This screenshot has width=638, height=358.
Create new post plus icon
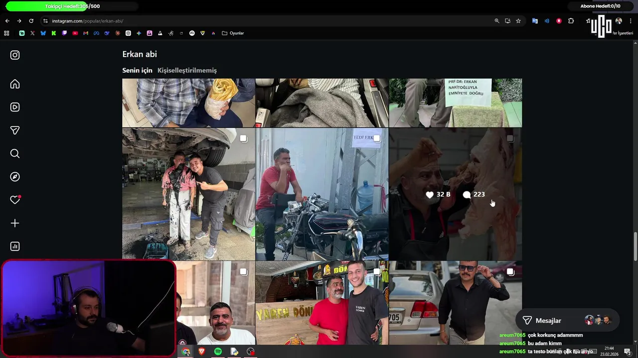(15, 223)
